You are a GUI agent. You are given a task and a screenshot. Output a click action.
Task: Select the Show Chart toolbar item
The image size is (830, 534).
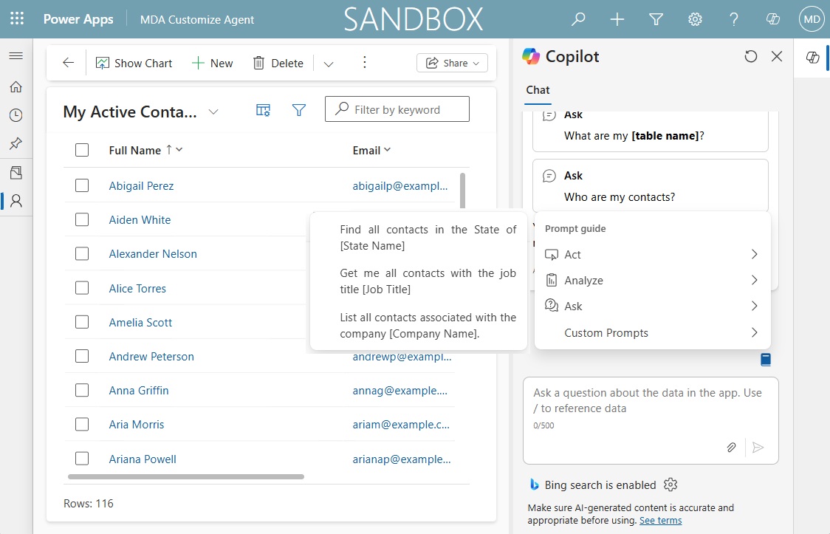134,63
